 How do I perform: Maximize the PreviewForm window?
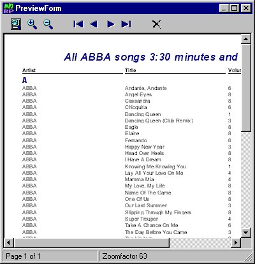(x=235, y=8)
